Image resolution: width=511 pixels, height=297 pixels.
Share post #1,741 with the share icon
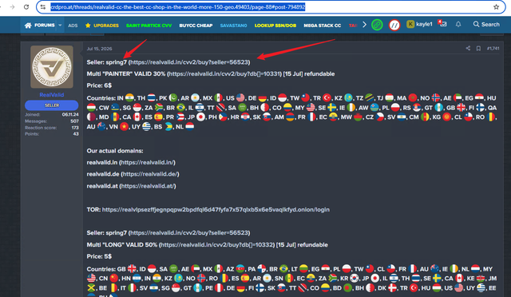click(x=468, y=48)
